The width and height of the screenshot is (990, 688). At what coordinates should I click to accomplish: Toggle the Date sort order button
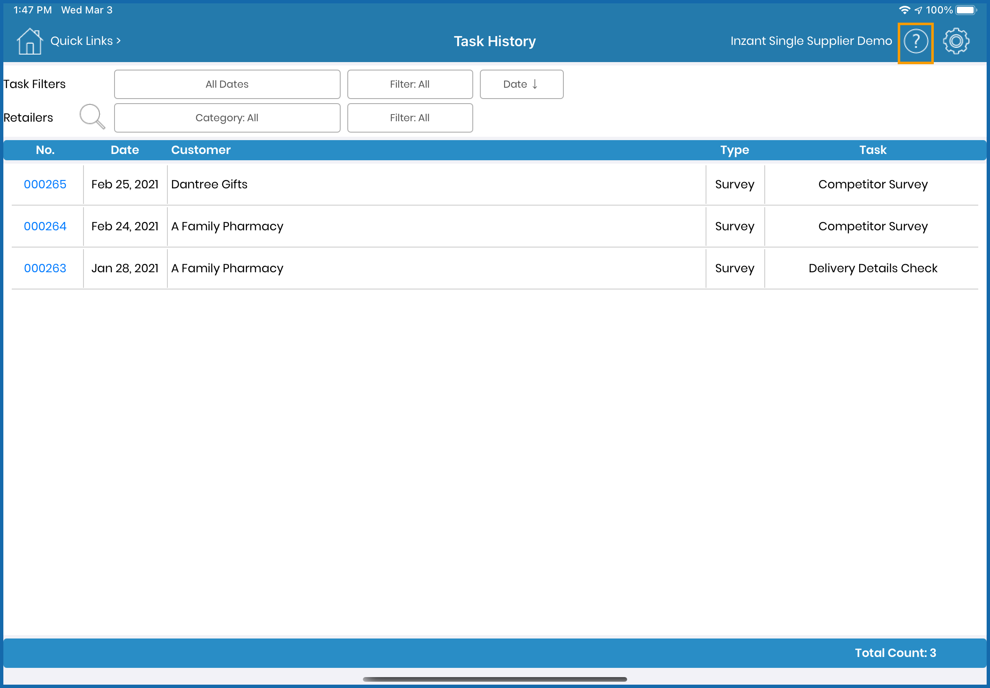[x=521, y=84]
